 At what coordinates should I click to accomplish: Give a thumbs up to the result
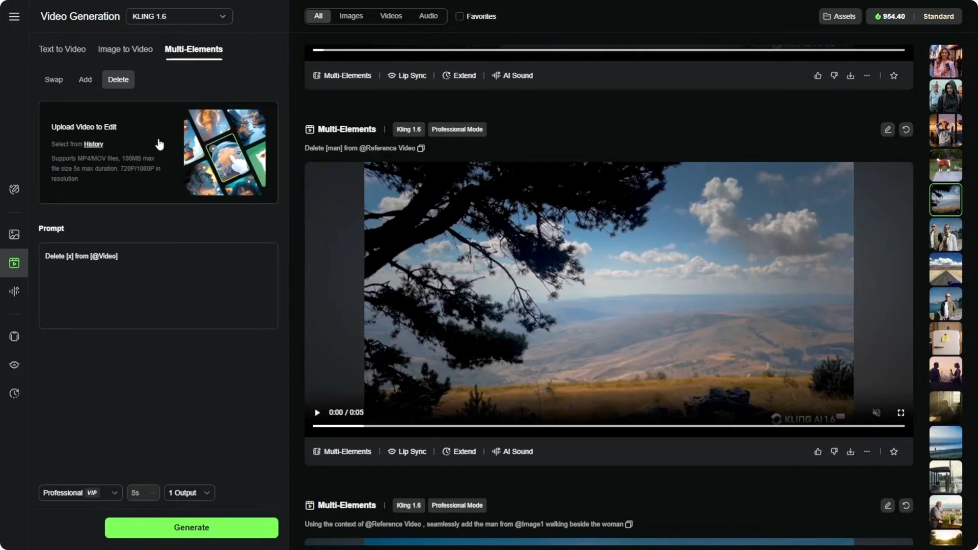tap(817, 451)
